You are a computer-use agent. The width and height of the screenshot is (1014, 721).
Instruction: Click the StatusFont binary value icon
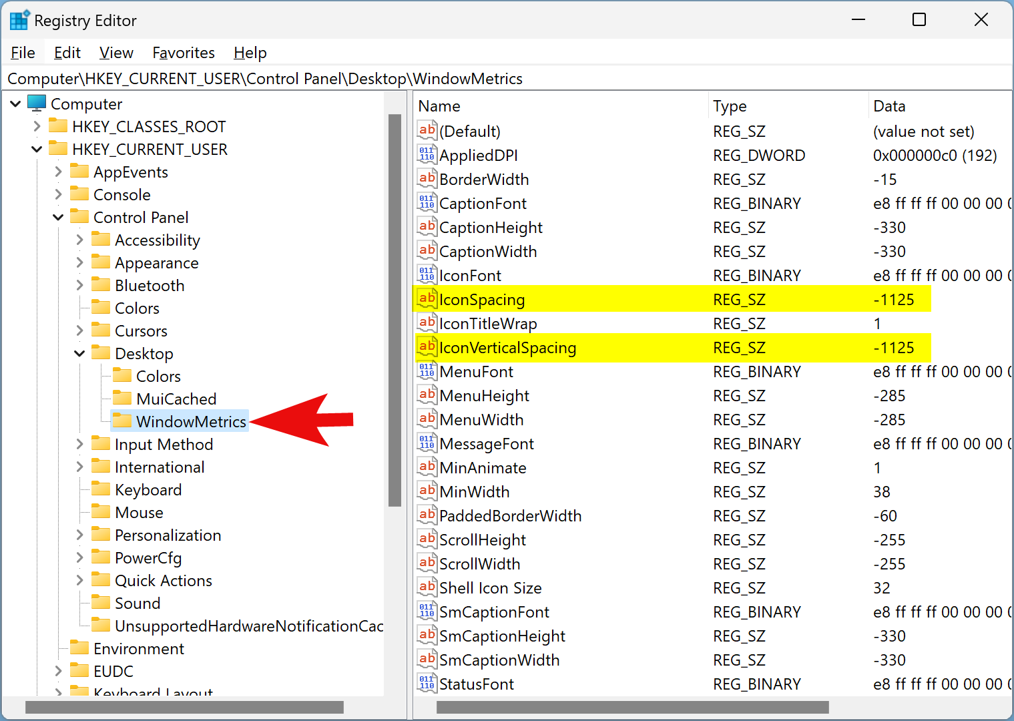coord(427,683)
